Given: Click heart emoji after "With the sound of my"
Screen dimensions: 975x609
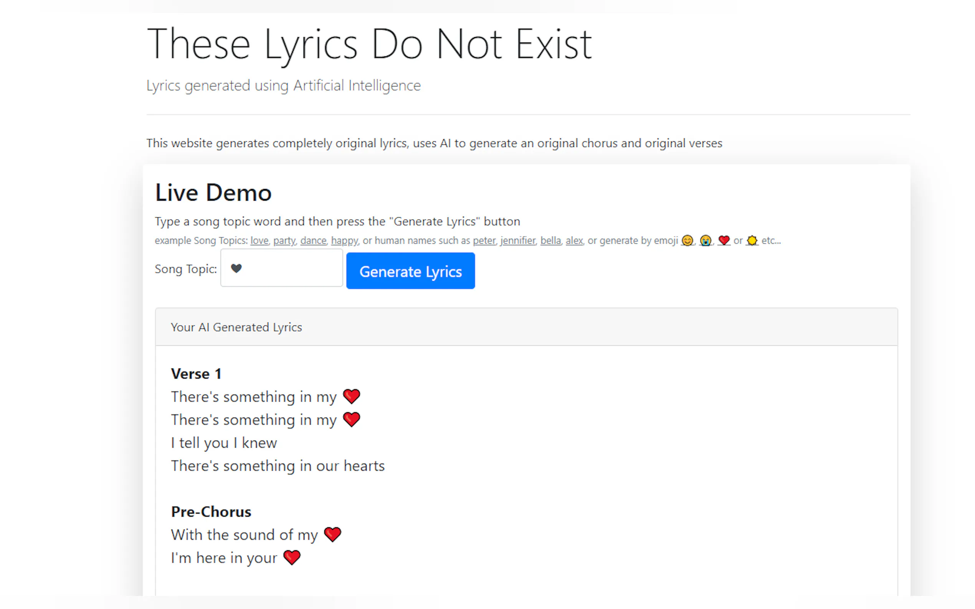Looking at the screenshot, I should (x=332, y=535).
